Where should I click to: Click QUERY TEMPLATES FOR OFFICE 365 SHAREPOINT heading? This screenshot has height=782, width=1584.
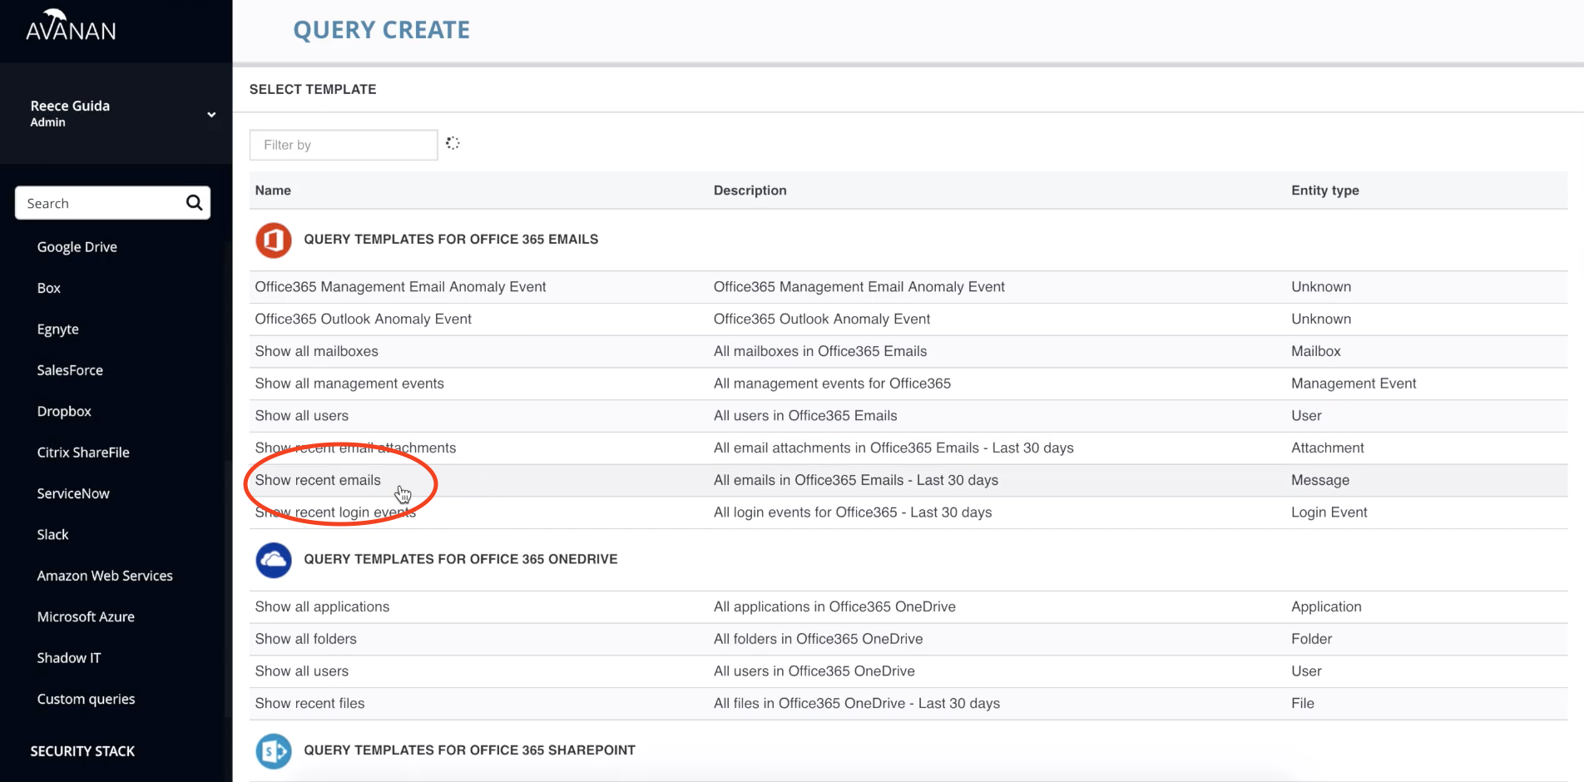click(x=469, y=750)
